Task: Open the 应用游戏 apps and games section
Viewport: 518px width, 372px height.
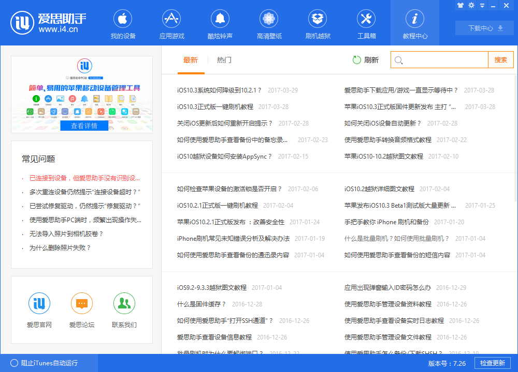Action: coord(171,24)
